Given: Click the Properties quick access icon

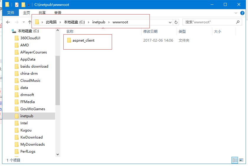Looking at the screenshot, I should pyautogui.click(x=17, y=5).
